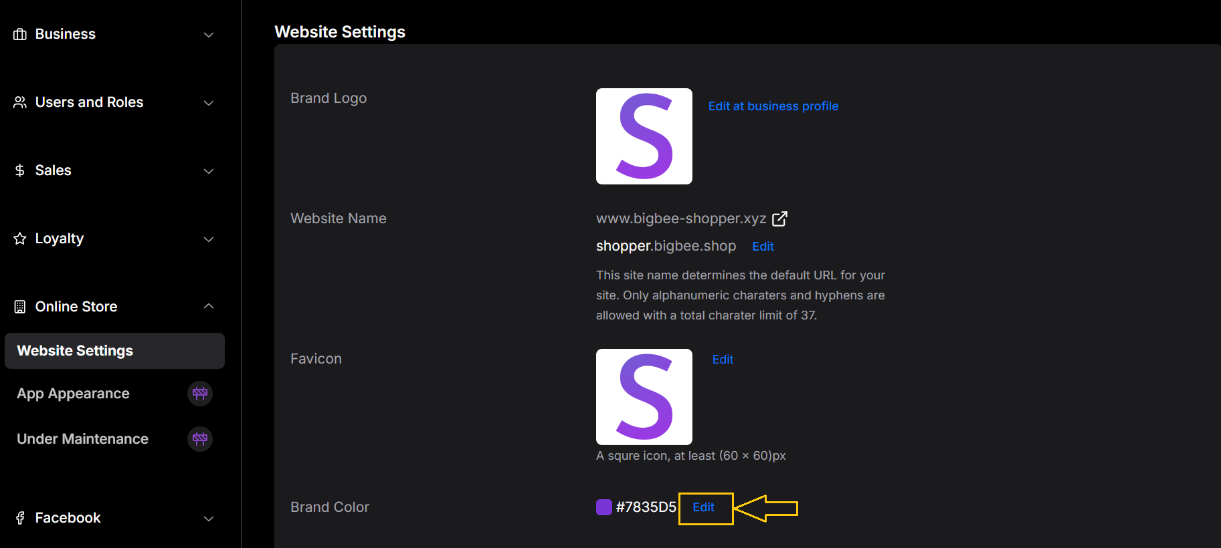The width and height of the screenshot is (1221, 548).
Task: Click the Favicon field label
Action: (316, 359)
